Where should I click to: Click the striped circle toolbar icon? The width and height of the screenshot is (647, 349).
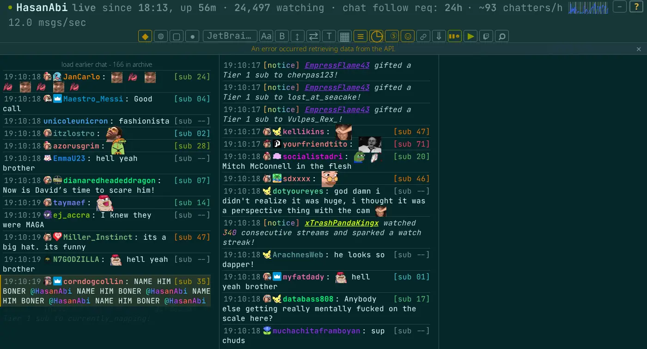click(x=160, y=36)
